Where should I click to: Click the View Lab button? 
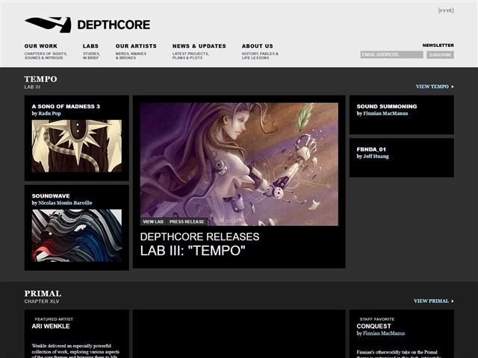click(x=153, y=222)
